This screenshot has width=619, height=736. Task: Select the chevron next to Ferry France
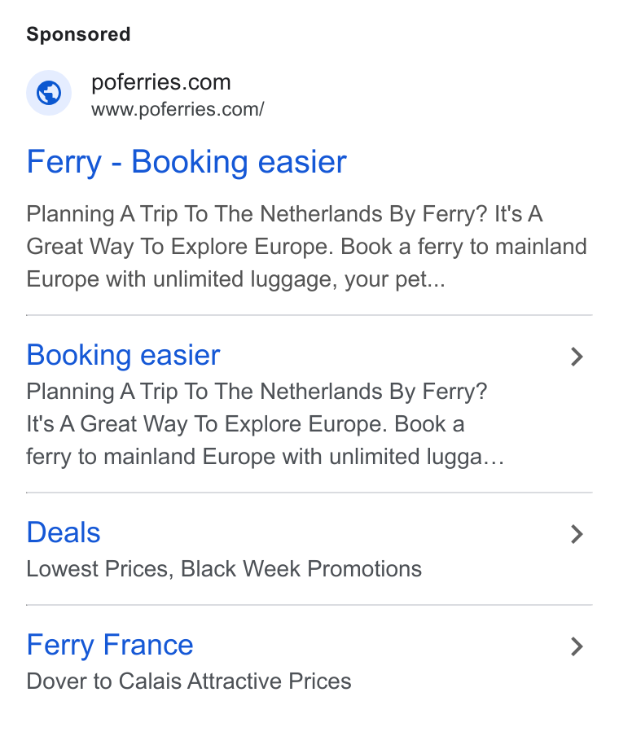577,646
